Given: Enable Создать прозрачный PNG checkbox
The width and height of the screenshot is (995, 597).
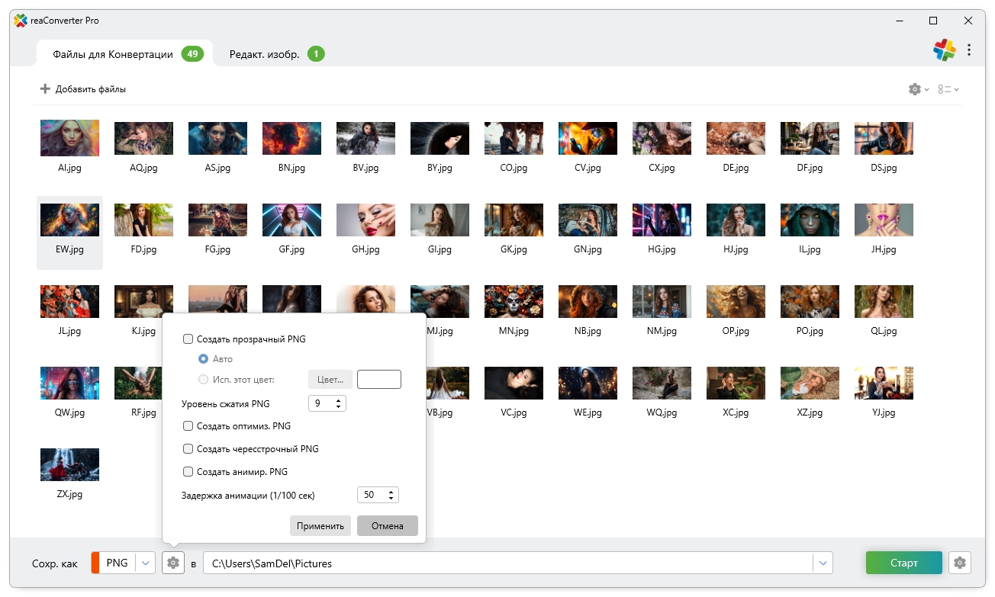Looking at the screenshot, I should click(188, 339).
